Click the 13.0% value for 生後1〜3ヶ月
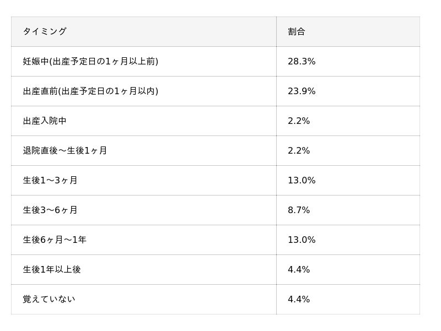Viewport: 441px width, 331px height. [x=302, y=180]
